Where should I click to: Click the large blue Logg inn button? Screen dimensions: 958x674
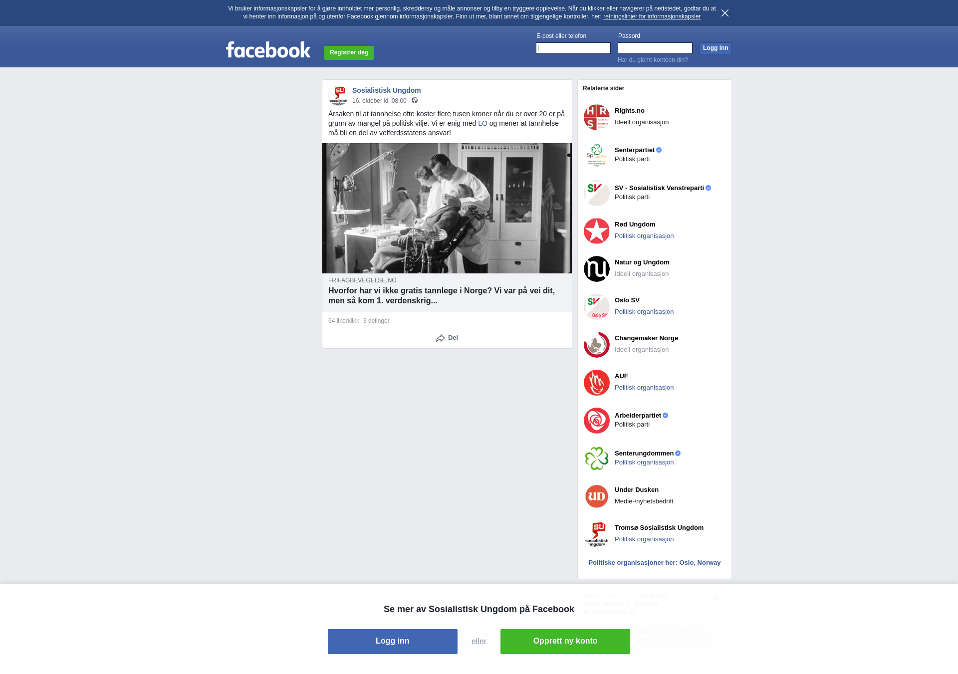393,641
